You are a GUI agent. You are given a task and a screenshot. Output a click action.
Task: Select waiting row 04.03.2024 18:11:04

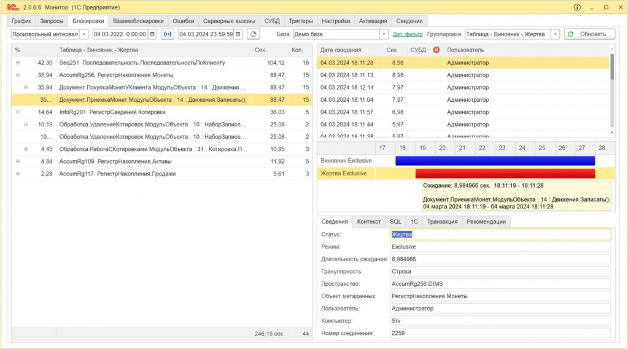(x=463, y=99)
